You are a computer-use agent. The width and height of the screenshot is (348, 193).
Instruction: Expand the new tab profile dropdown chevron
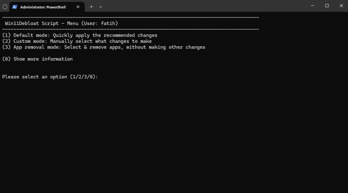pos(101,7)
